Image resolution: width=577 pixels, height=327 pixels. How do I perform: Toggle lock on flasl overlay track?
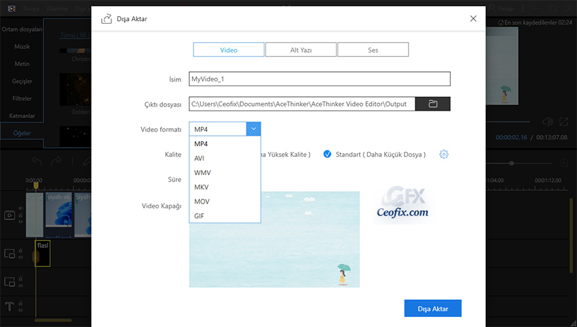point(21,250)
